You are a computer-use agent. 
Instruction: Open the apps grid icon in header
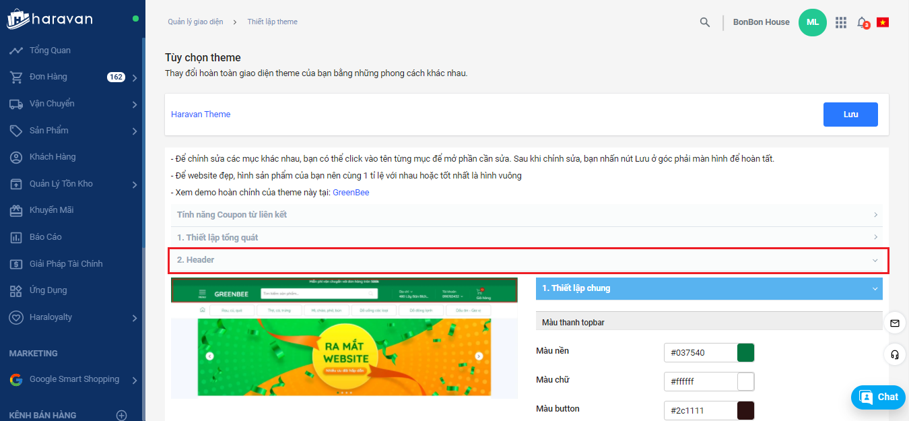[x=841, y=22]
